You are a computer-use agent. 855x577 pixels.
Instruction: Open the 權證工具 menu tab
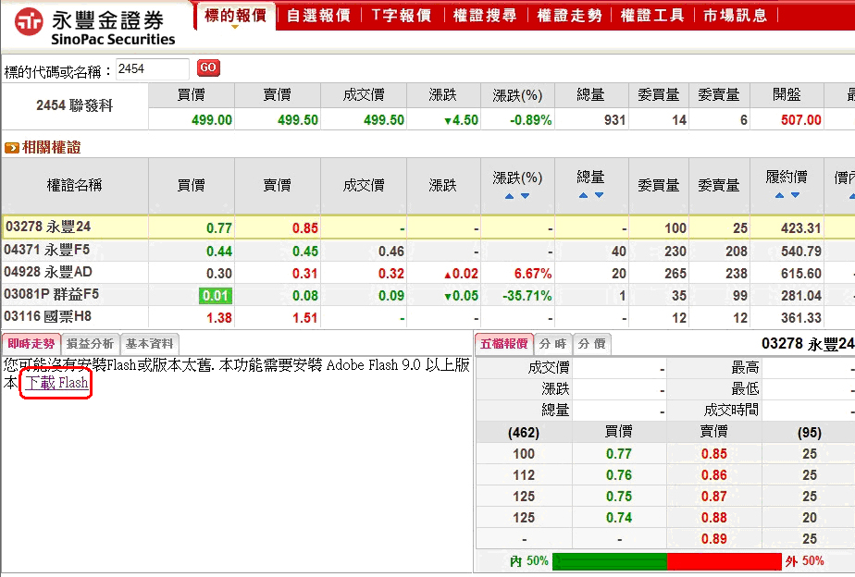pos(652,15)
